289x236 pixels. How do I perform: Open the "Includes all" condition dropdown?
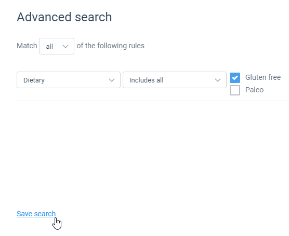(x=175, y=80)
